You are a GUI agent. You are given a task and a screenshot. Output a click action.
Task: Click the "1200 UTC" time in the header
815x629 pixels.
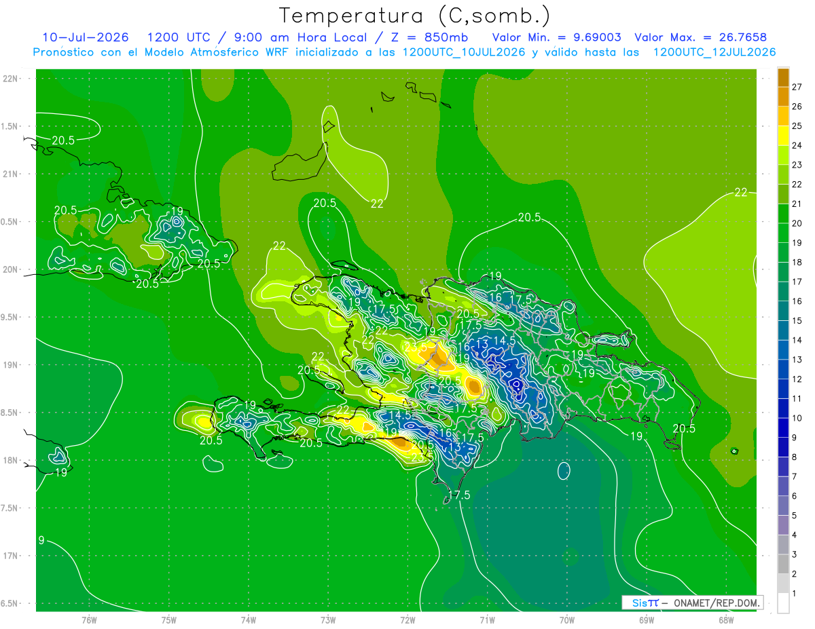click(x=179, y=37)
